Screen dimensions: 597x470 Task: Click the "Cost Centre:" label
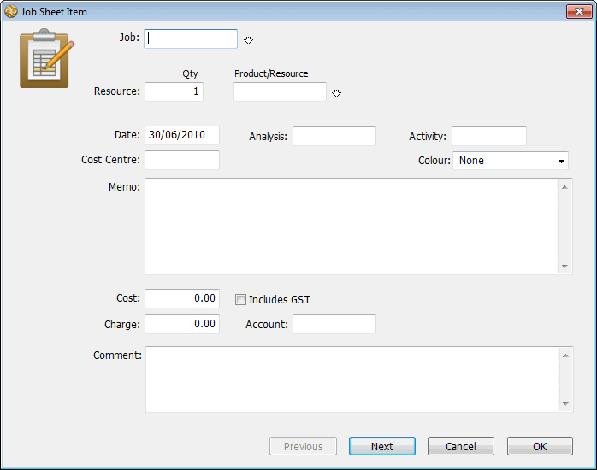pos(110,159)
